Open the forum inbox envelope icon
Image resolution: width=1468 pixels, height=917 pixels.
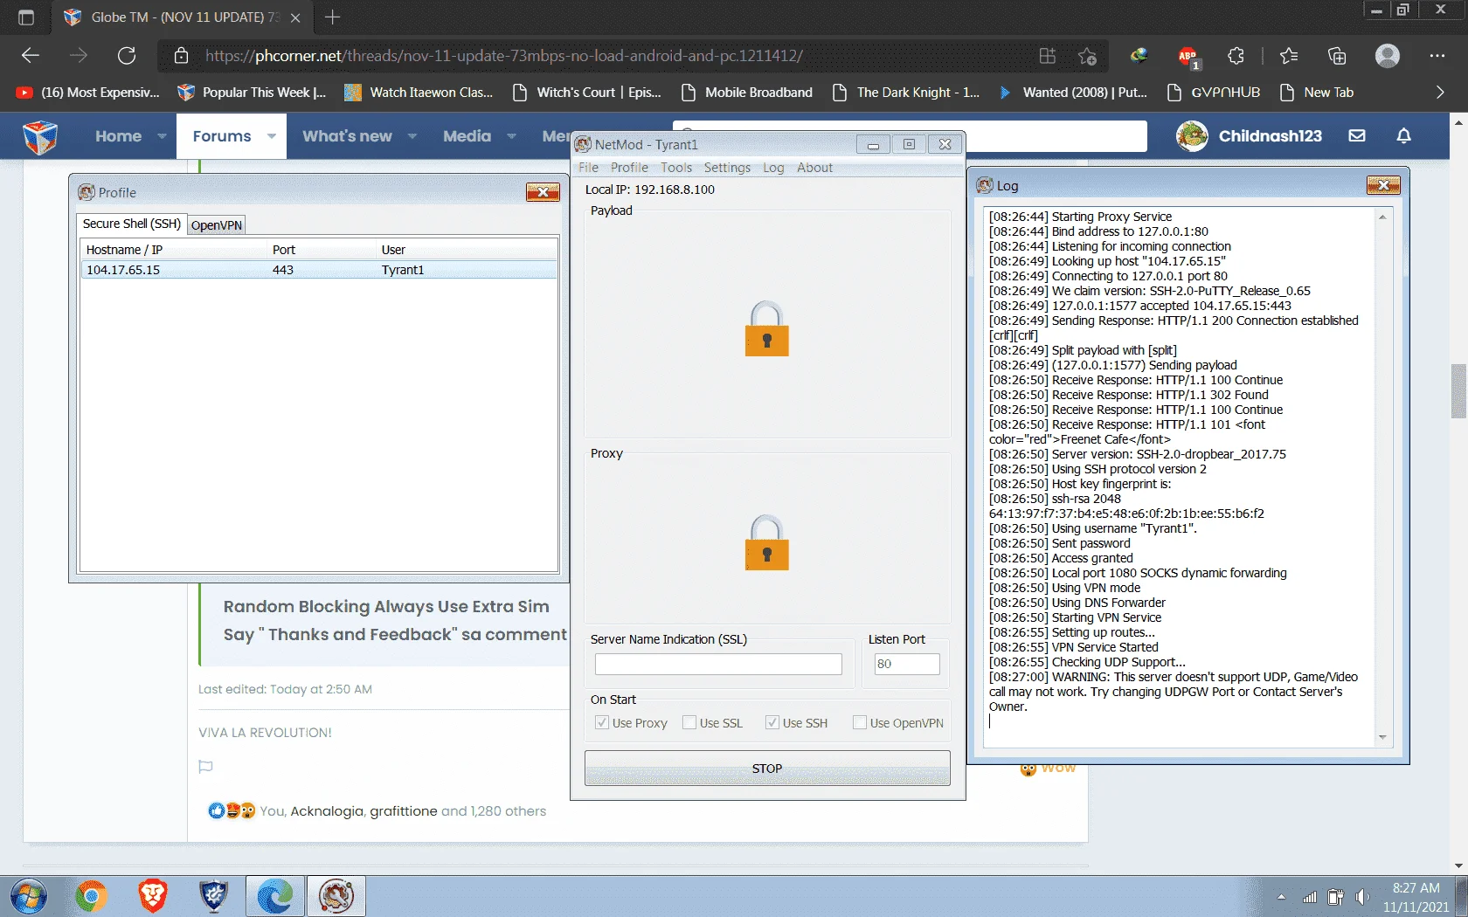point(1357,135)
